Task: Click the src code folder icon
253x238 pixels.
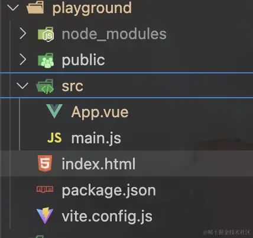Action: click(x=45, y=86)
